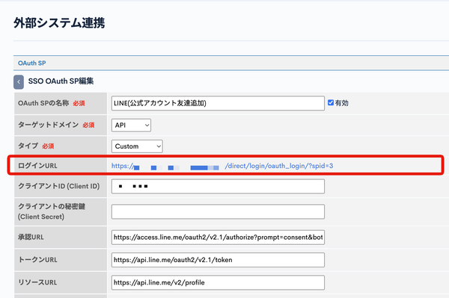Screen dimensions: 449x298
Task: Open the タイプ Custom dropdown
Action: pyautogui.click(x=137, y=146)
